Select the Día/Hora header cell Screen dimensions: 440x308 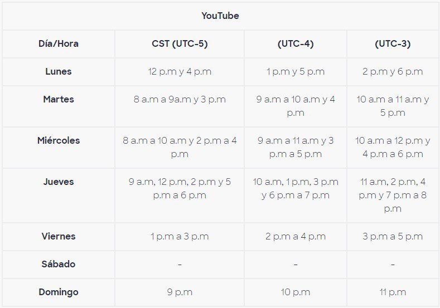59,44
